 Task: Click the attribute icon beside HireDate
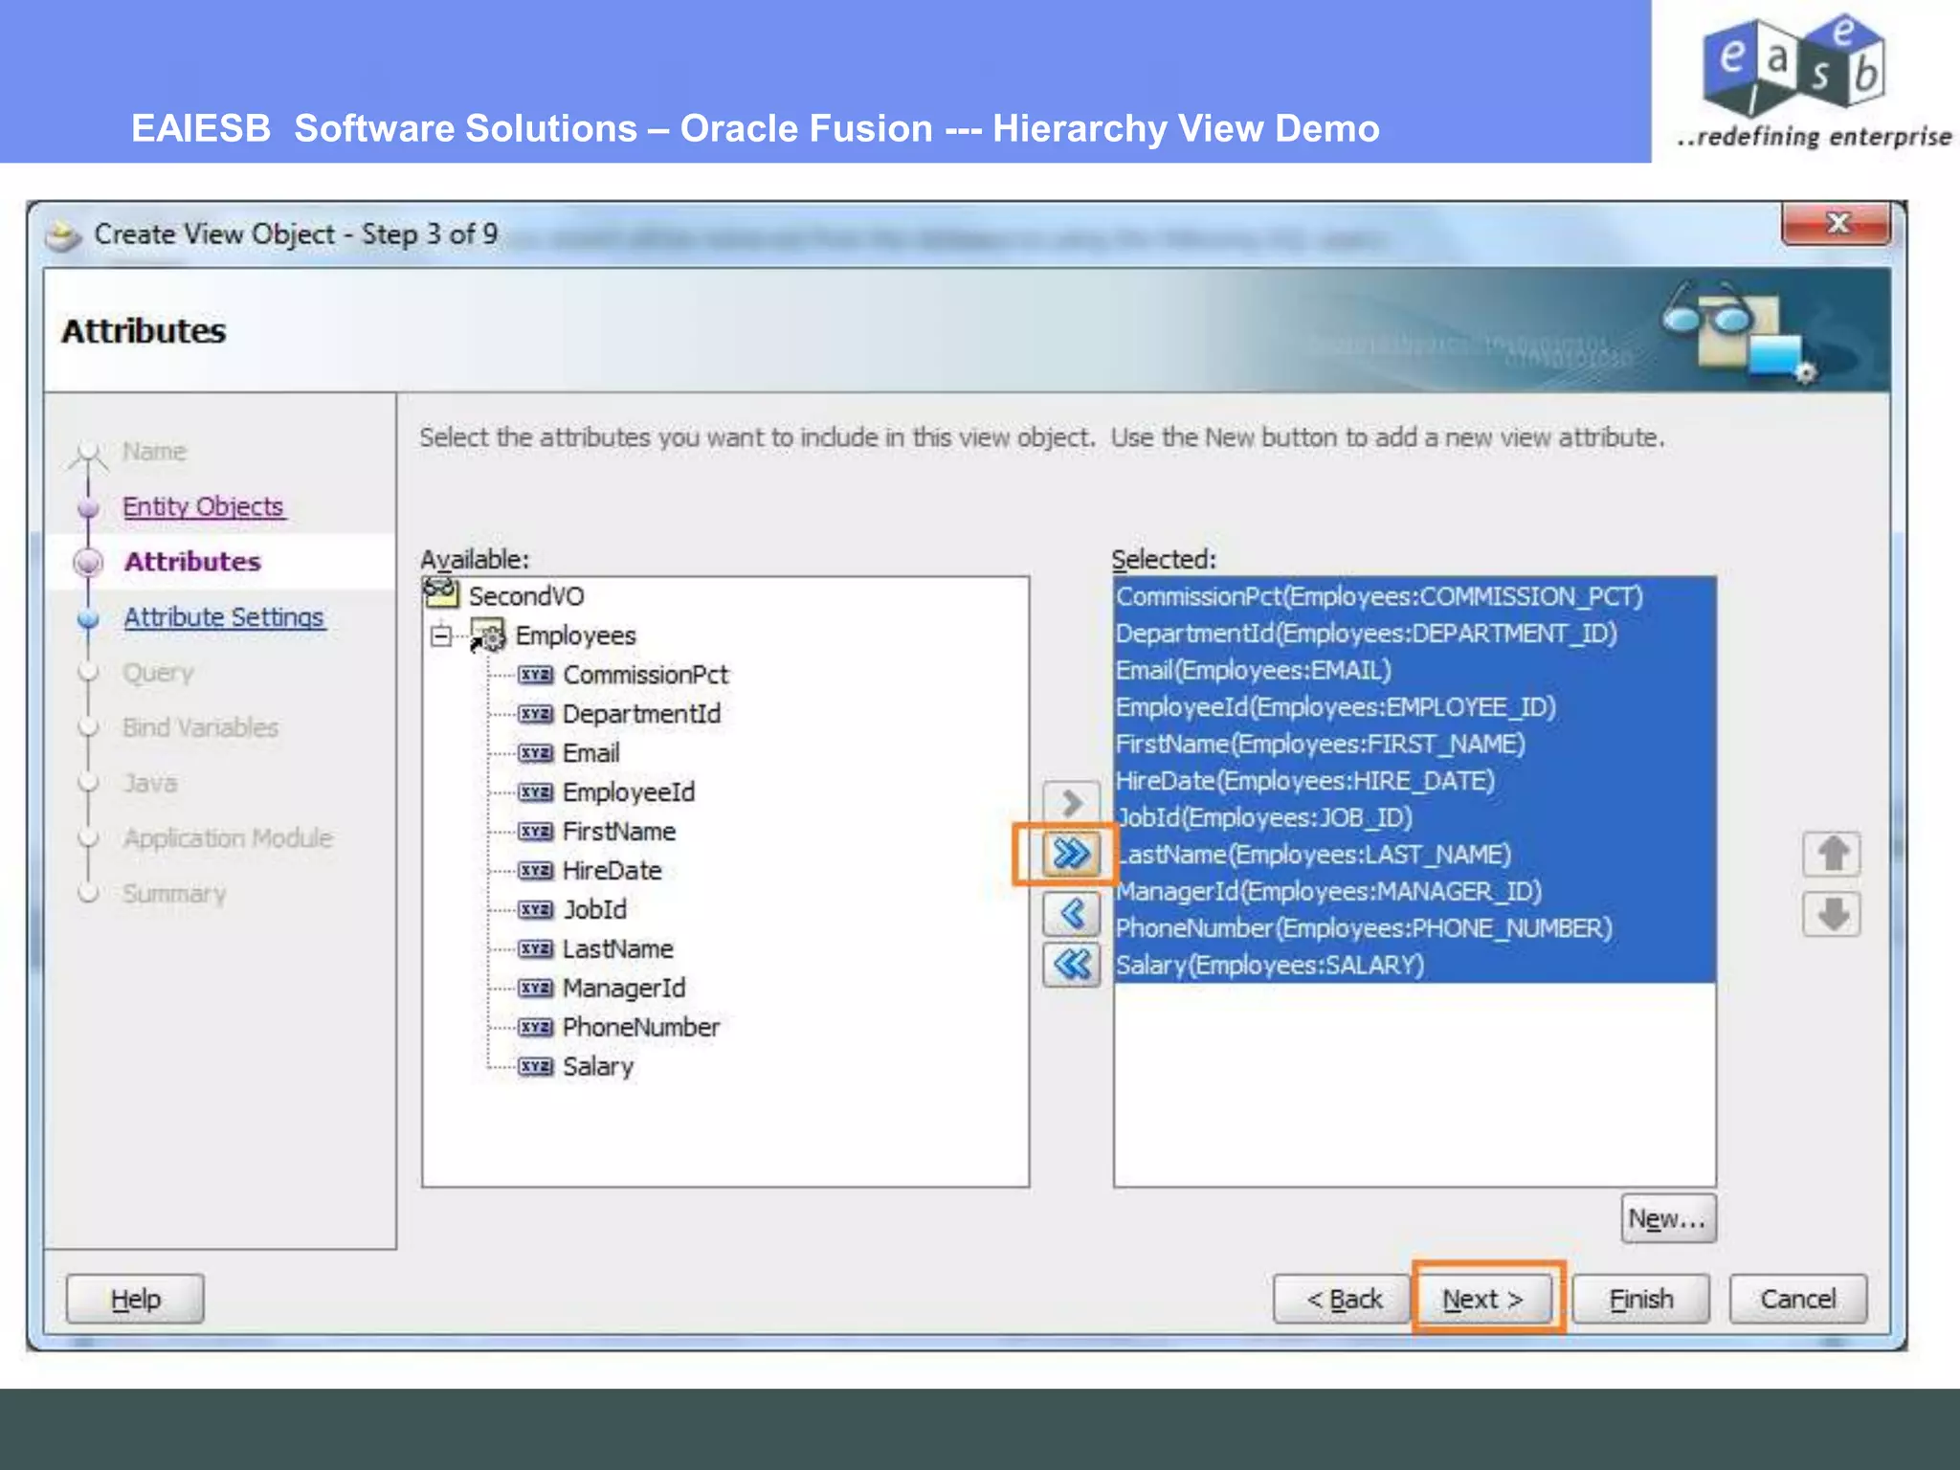point(535,871)
